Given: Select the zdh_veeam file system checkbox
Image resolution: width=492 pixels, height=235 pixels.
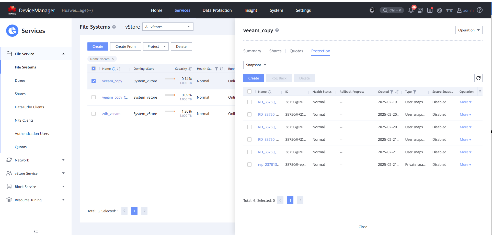Looking at the screenshot, I should 94,114.
